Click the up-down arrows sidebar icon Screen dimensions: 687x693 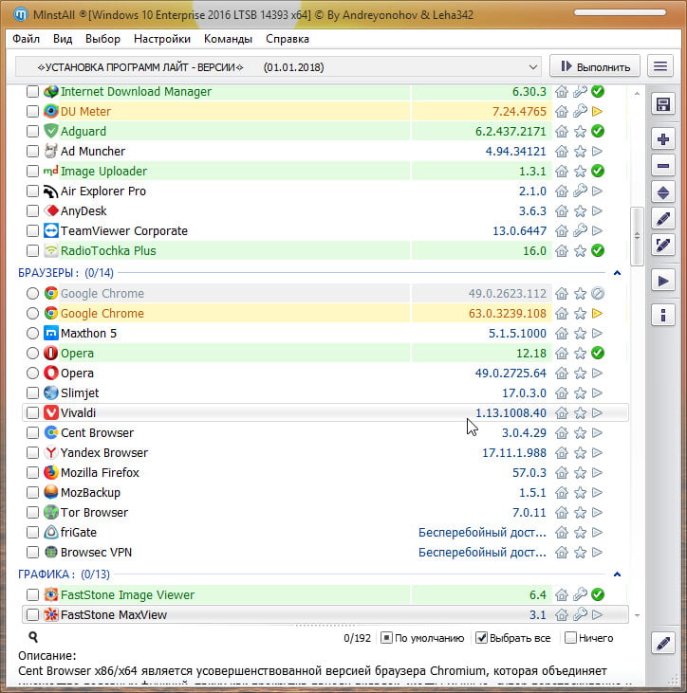[x=664, y=192]
